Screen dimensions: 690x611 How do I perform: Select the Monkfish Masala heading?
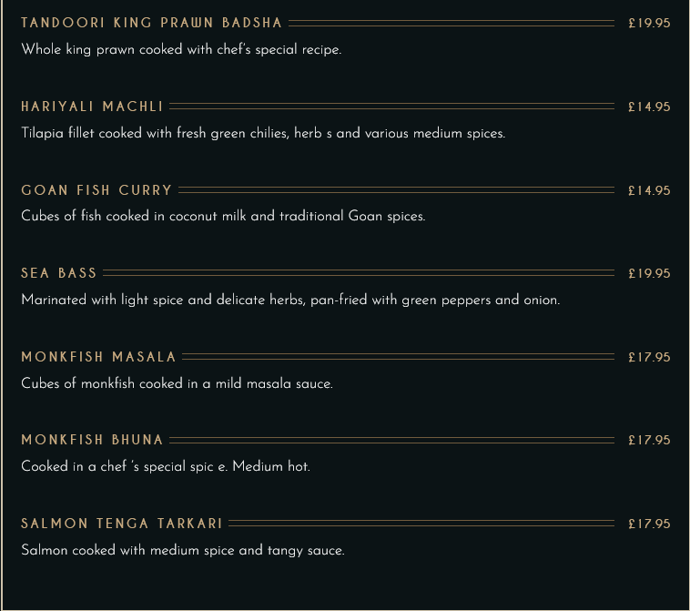tap(98, 357)
